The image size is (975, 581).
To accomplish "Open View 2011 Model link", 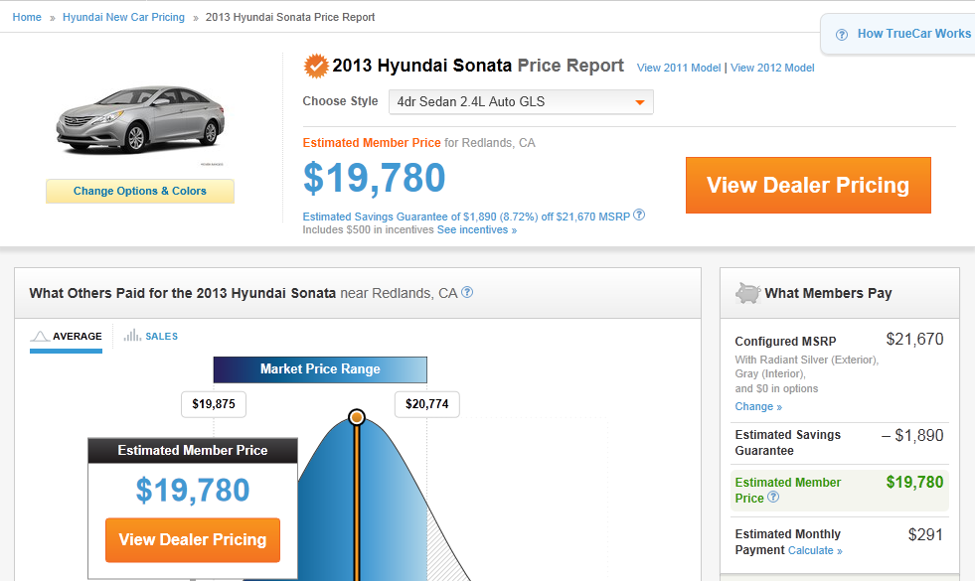I will tap(679, 68).
